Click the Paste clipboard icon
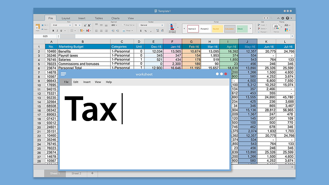This screenshot has height=185, width=329. pos(37,27)
